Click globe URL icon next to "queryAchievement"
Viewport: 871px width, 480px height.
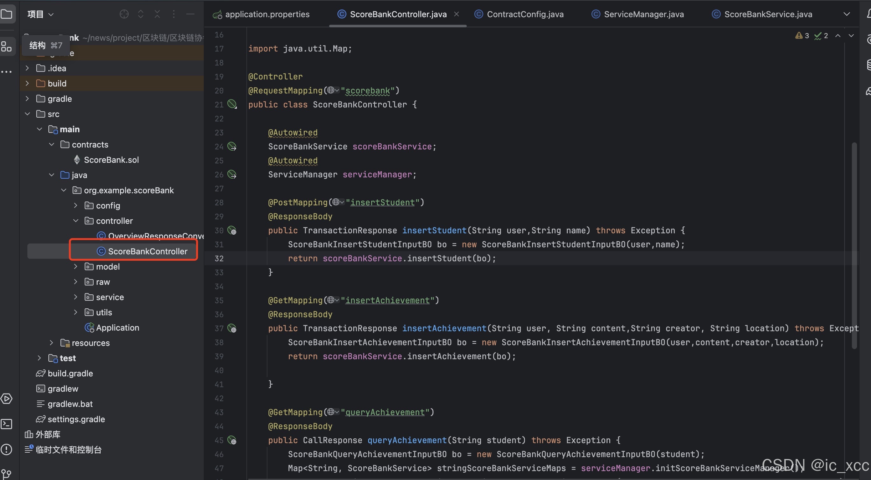(x=333, y=412)
